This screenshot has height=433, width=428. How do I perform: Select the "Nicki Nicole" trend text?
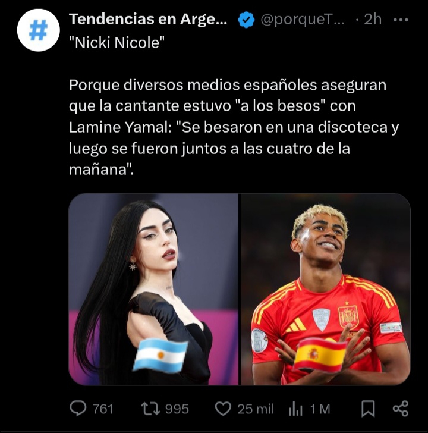(x=117, y=43)
